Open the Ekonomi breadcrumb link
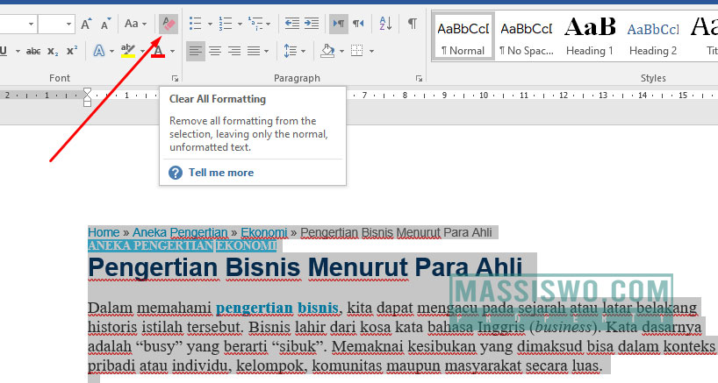 point(264,232)
